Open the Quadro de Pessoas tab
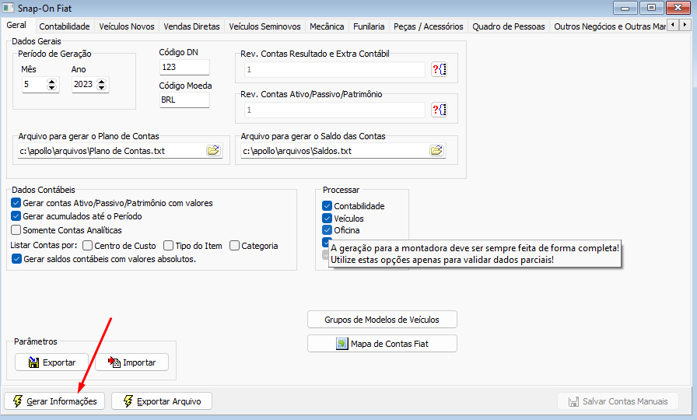697x420 pixels. click(x=509, y=26)
